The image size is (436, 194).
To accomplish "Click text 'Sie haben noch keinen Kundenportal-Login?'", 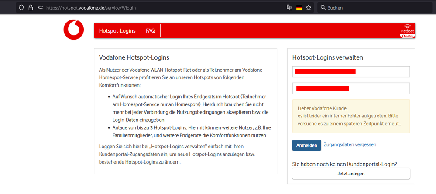I will tap(344, 164).
